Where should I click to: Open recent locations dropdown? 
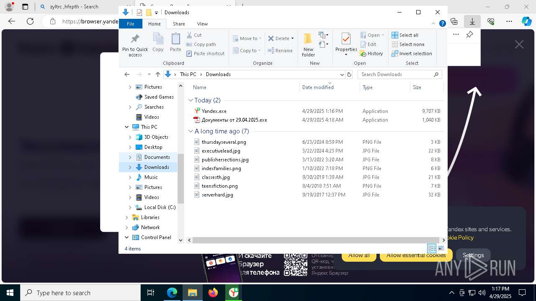pyautogui.click(x=149, y=74)
